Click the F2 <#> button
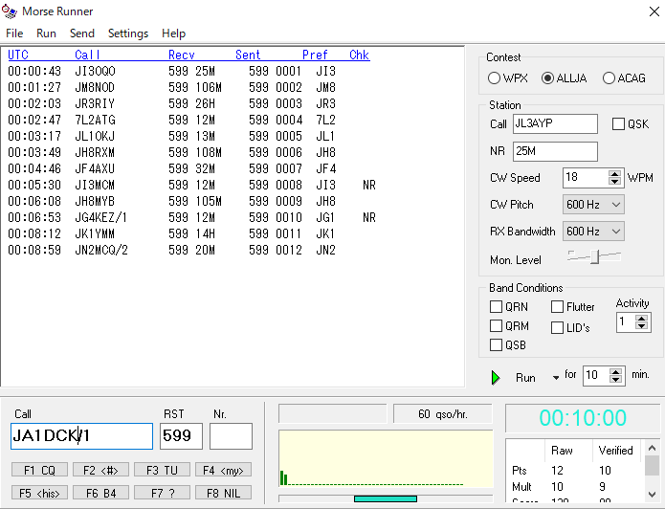This screenshot has height=509, width=665. tap(100, 470)
